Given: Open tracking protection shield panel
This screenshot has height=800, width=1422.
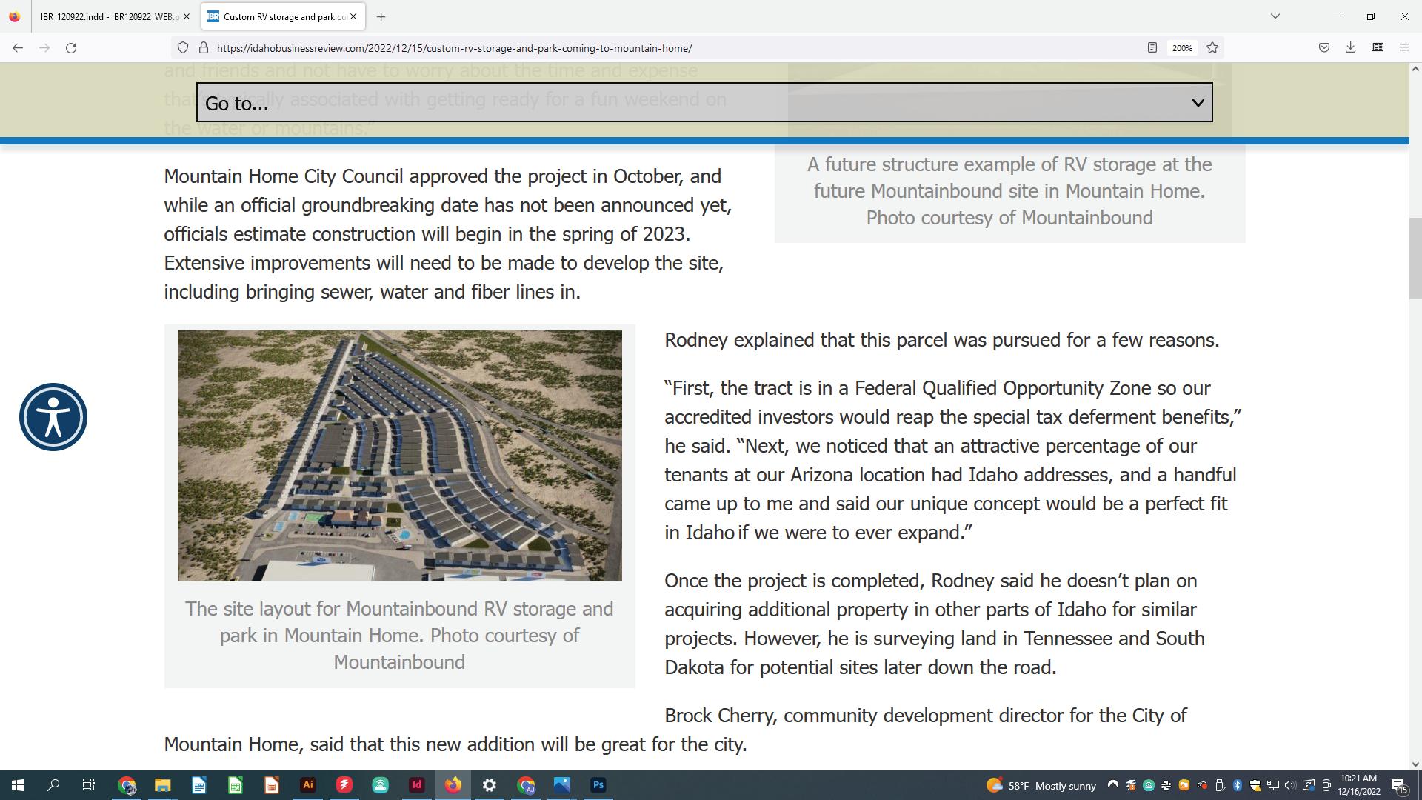Looking at the screenshot, I should [182, 48].
